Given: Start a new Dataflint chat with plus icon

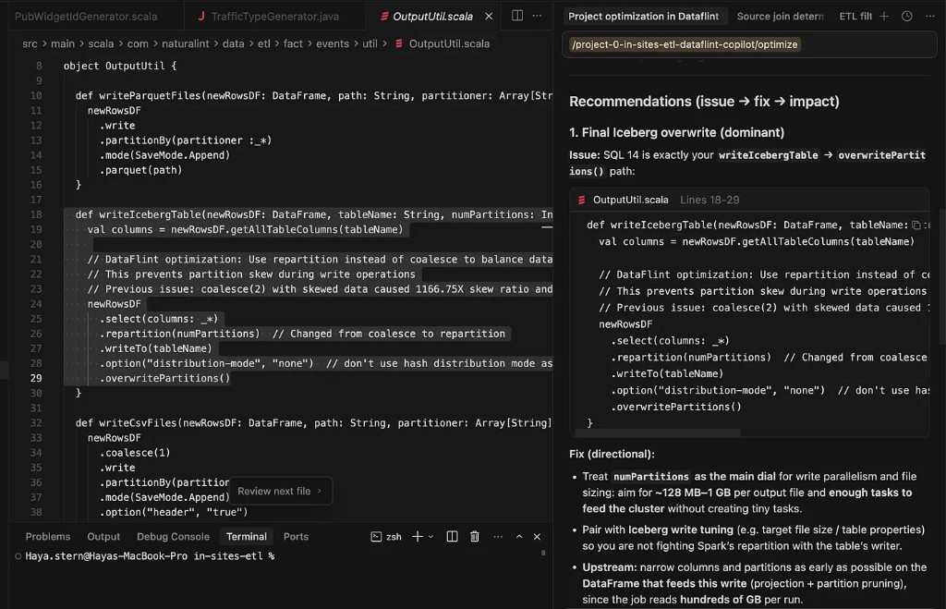Looking at the screenshot, I should pyautogui.click(x=884, y=16).
